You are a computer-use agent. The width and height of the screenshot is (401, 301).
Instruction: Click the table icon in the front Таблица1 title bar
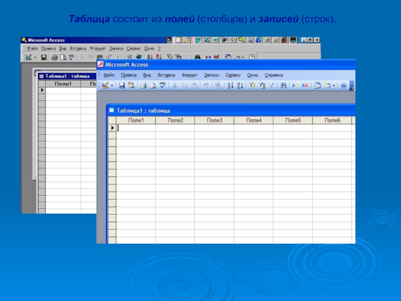click(112, 110)
